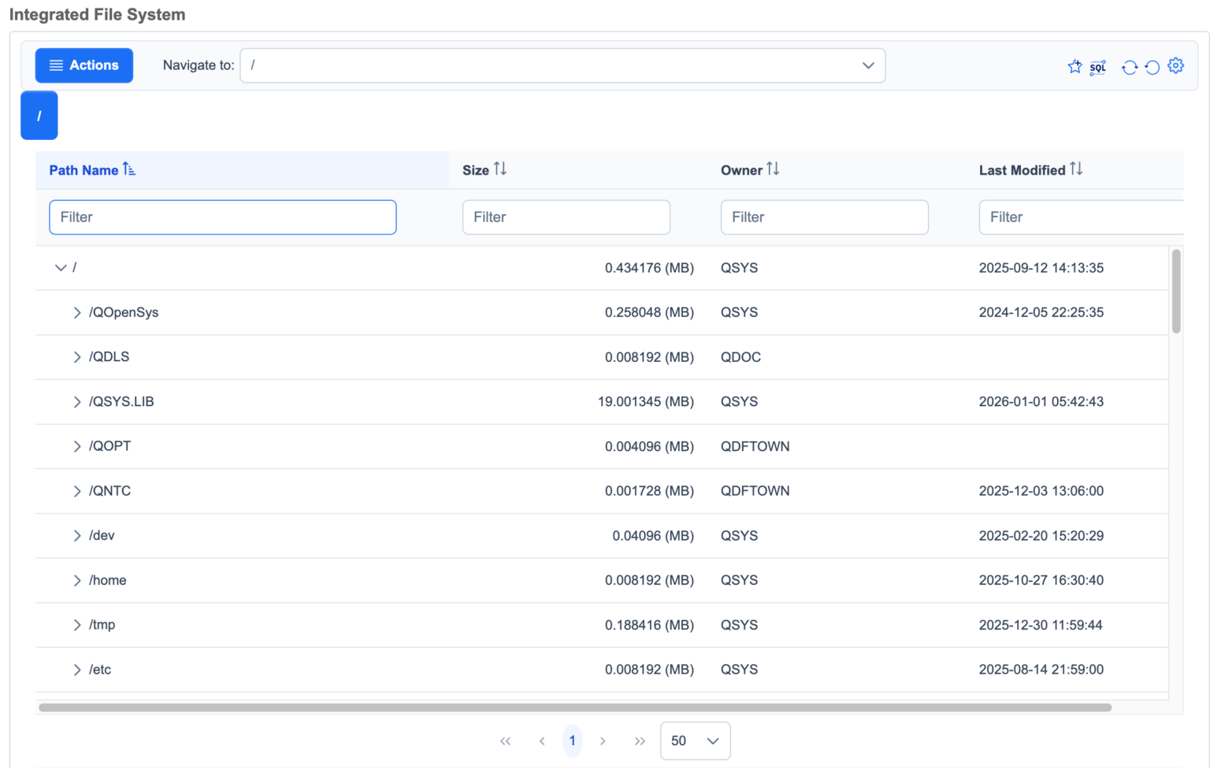Go to the last page
Viewport: 1210px width, 768px height.
(x=640, y=741)
